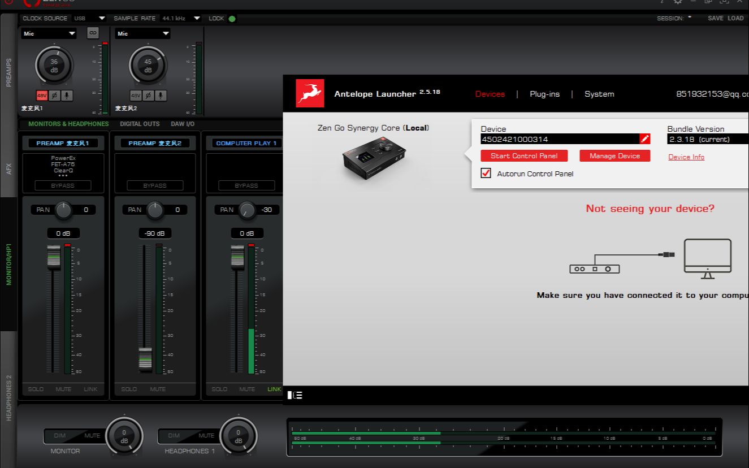Click the PAN knob on COMPUTER PLAY 1
The width and height of the screenshot is (749, 468).
(246, 210)
